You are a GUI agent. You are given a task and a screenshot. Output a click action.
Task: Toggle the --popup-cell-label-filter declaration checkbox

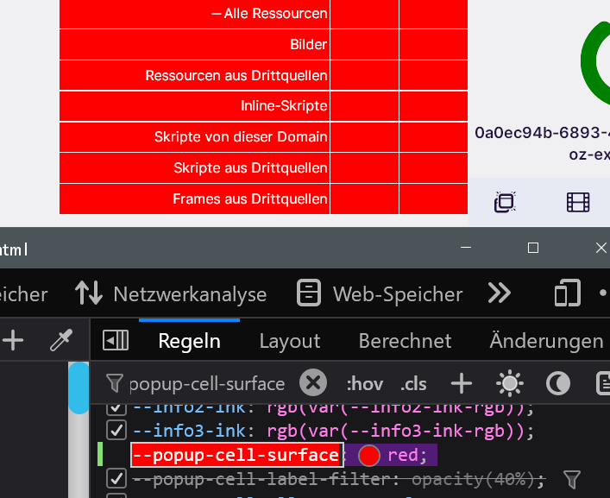(116, 477)
